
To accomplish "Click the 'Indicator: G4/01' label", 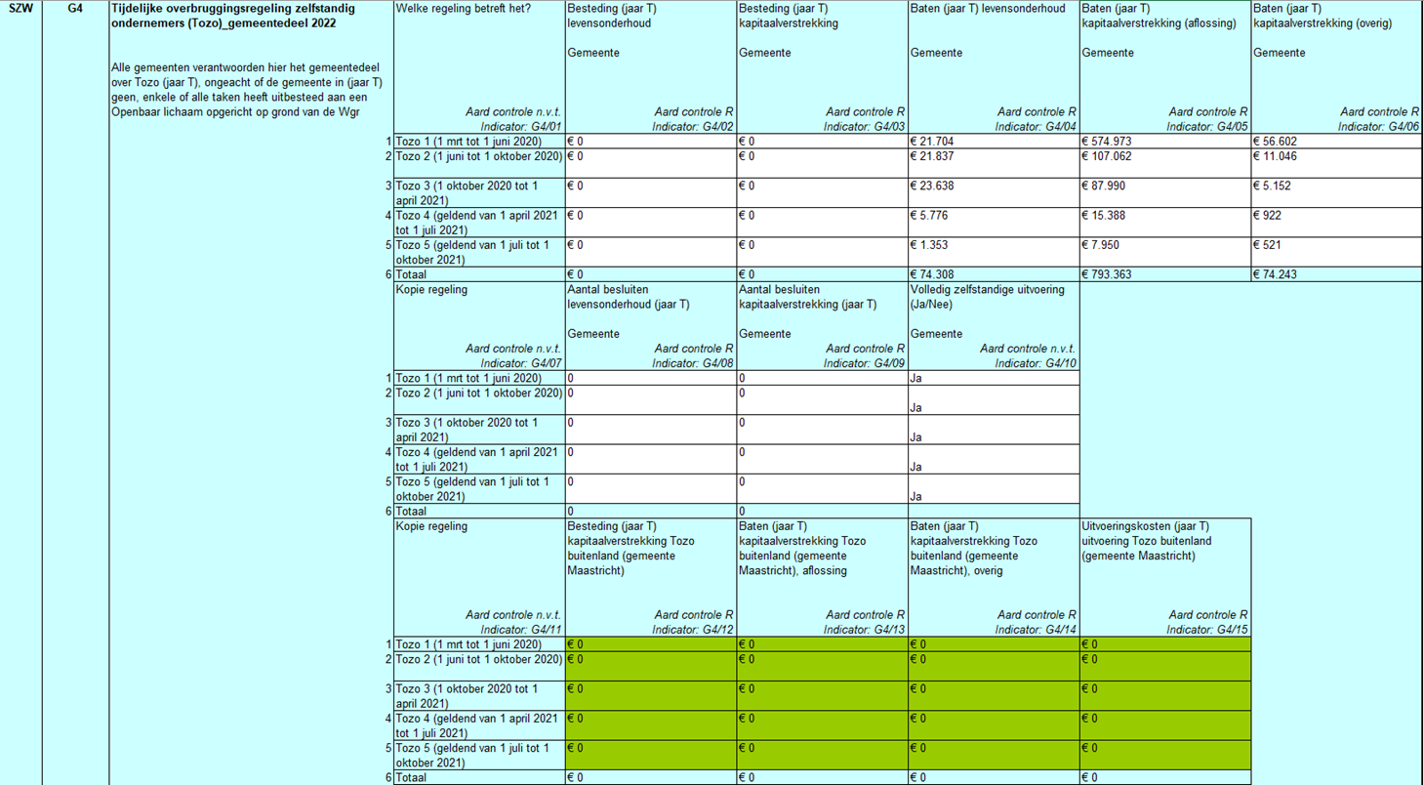I will point(521,127).
